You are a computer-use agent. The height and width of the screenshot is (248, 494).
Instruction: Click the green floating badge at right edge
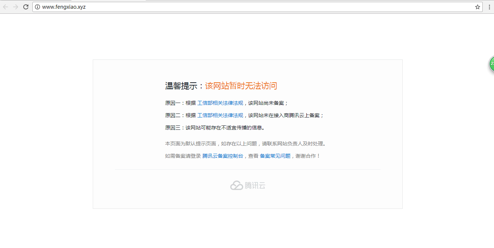[491, 64]
